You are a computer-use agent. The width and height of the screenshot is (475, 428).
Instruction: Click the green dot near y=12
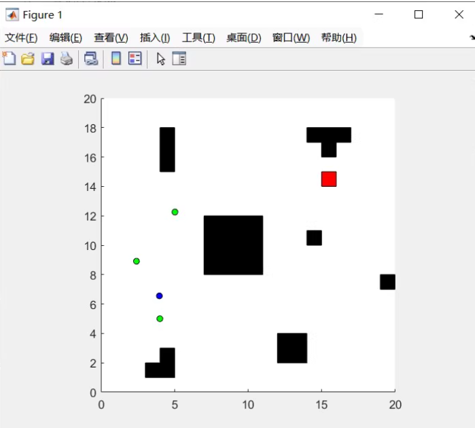click(175, 212)
